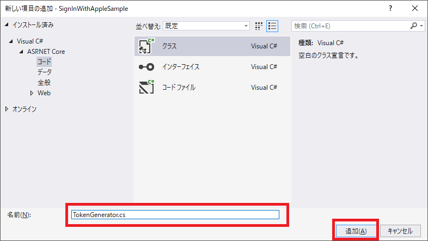Select the データ category in tree
Viewport: 428px width, 241px height.
click(x=45, y=72)
